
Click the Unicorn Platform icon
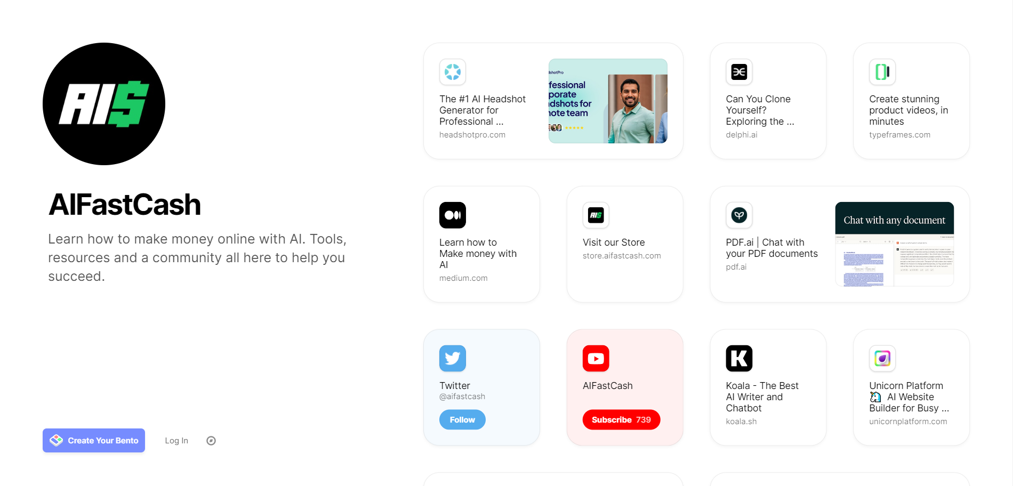(882, 359)
